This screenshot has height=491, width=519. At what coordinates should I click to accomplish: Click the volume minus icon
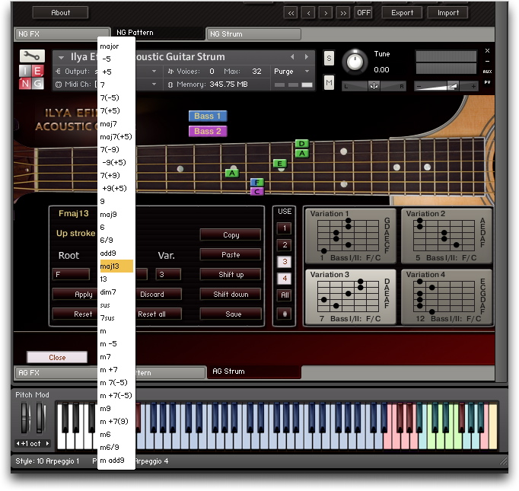tap(419, 87)
